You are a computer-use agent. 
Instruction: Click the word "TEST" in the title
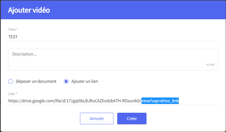13,37
